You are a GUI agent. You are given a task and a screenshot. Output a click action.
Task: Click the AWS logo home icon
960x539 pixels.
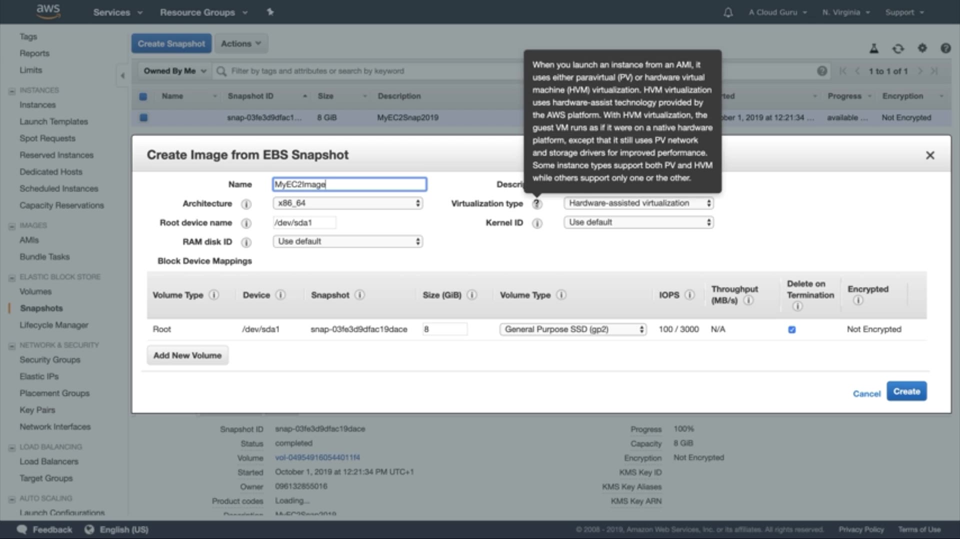coord(48,11)
